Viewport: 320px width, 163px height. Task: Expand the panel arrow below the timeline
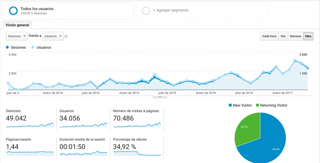(x=160, y=97)
